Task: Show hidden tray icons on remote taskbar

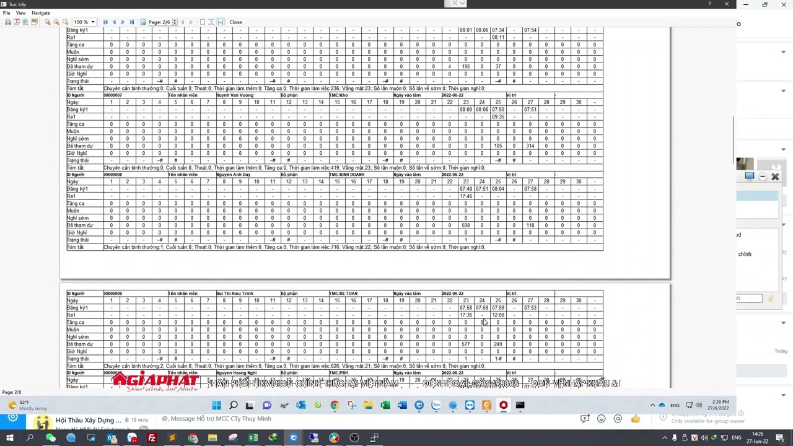Action: coord(652,406)
